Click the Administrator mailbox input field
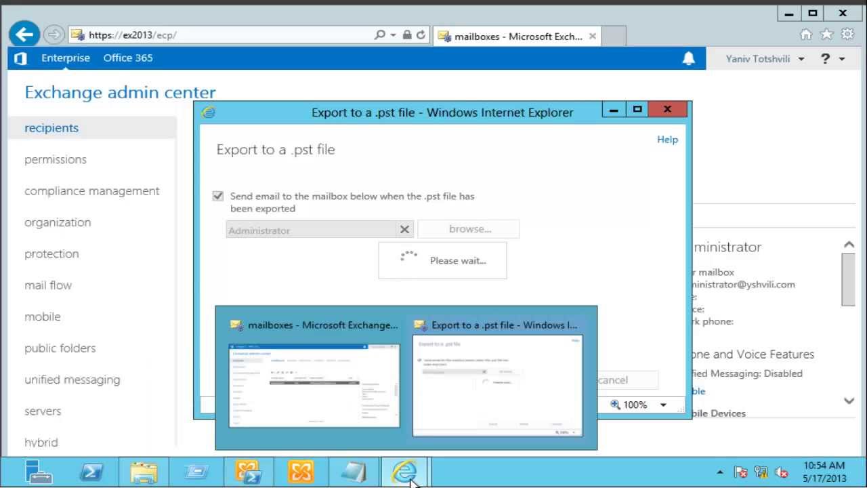The image size is (867, 488). (x=311, y=230)
